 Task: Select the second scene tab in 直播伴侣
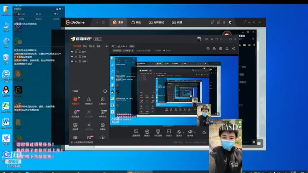click(x=85, y=46)
